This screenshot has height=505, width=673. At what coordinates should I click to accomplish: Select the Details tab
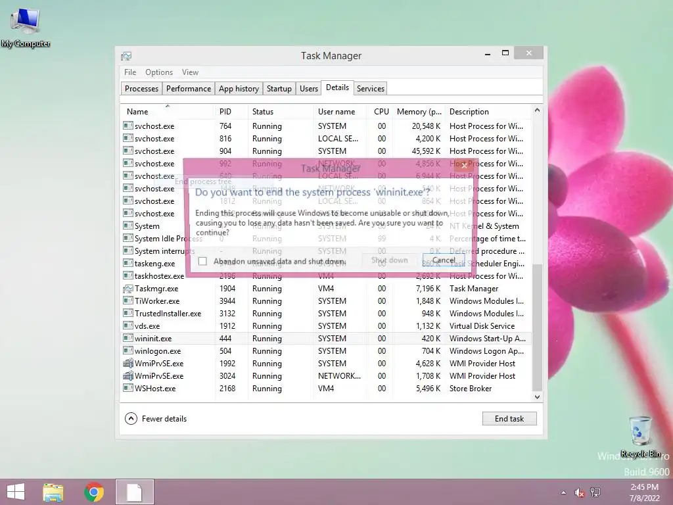[x=337, y=87]
